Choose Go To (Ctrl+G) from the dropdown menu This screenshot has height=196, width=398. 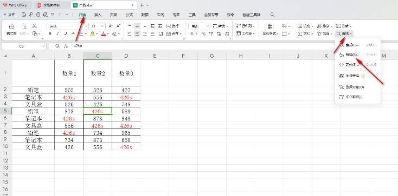click(x=358, y=65)
